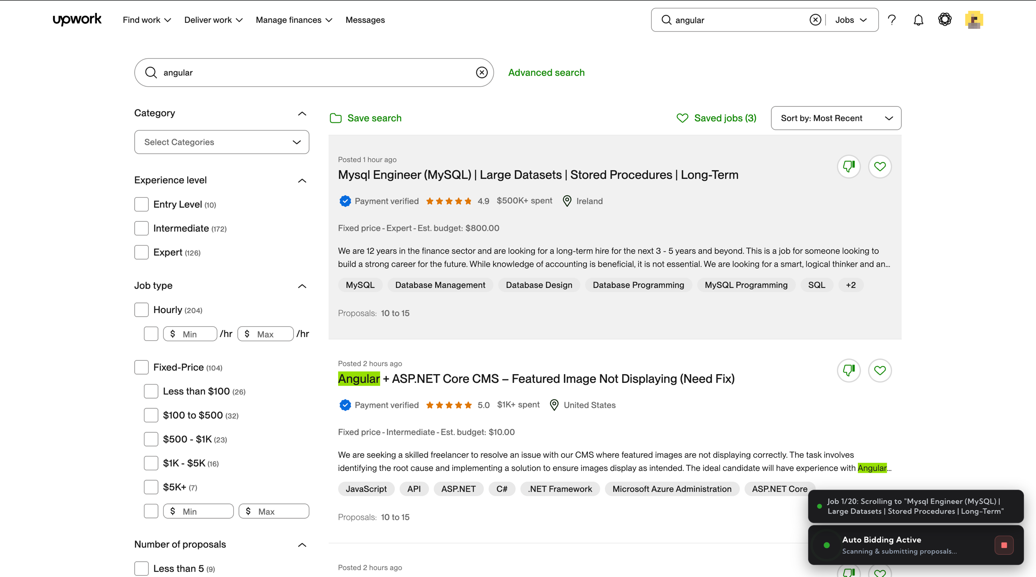
Task: Collapse the Category filter section
Action: [302, 114]
